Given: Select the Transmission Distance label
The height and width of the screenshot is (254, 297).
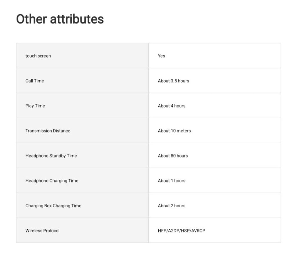Looking at the screenshot, I should (48, 131).
